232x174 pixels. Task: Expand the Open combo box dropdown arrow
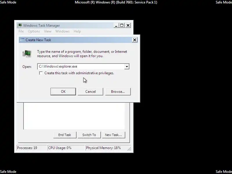[127, 66]
